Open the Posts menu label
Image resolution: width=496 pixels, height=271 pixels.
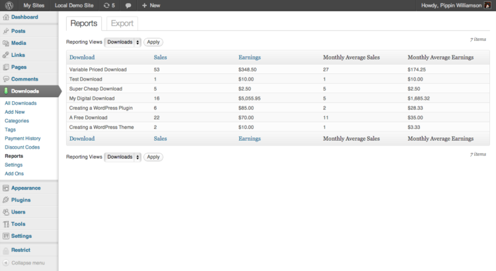click(19, 31)
